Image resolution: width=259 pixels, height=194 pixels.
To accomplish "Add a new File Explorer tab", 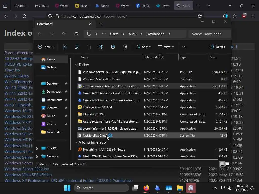I will point(101,24).
